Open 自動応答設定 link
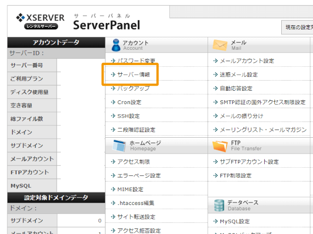Image resolution: width=313 pixels, height=234 pixels. pyautogui.click(x=236, y=88)
